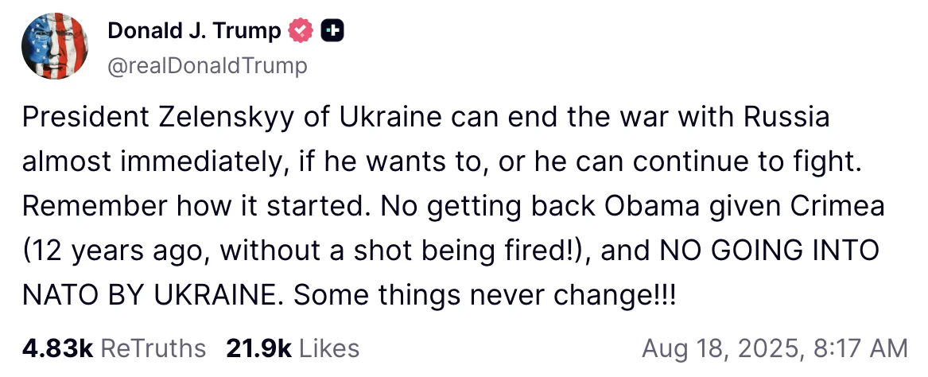Click "Some things never change!!!" text
Image resolution: width=928 pixels, height=377 pixels.
485,295
